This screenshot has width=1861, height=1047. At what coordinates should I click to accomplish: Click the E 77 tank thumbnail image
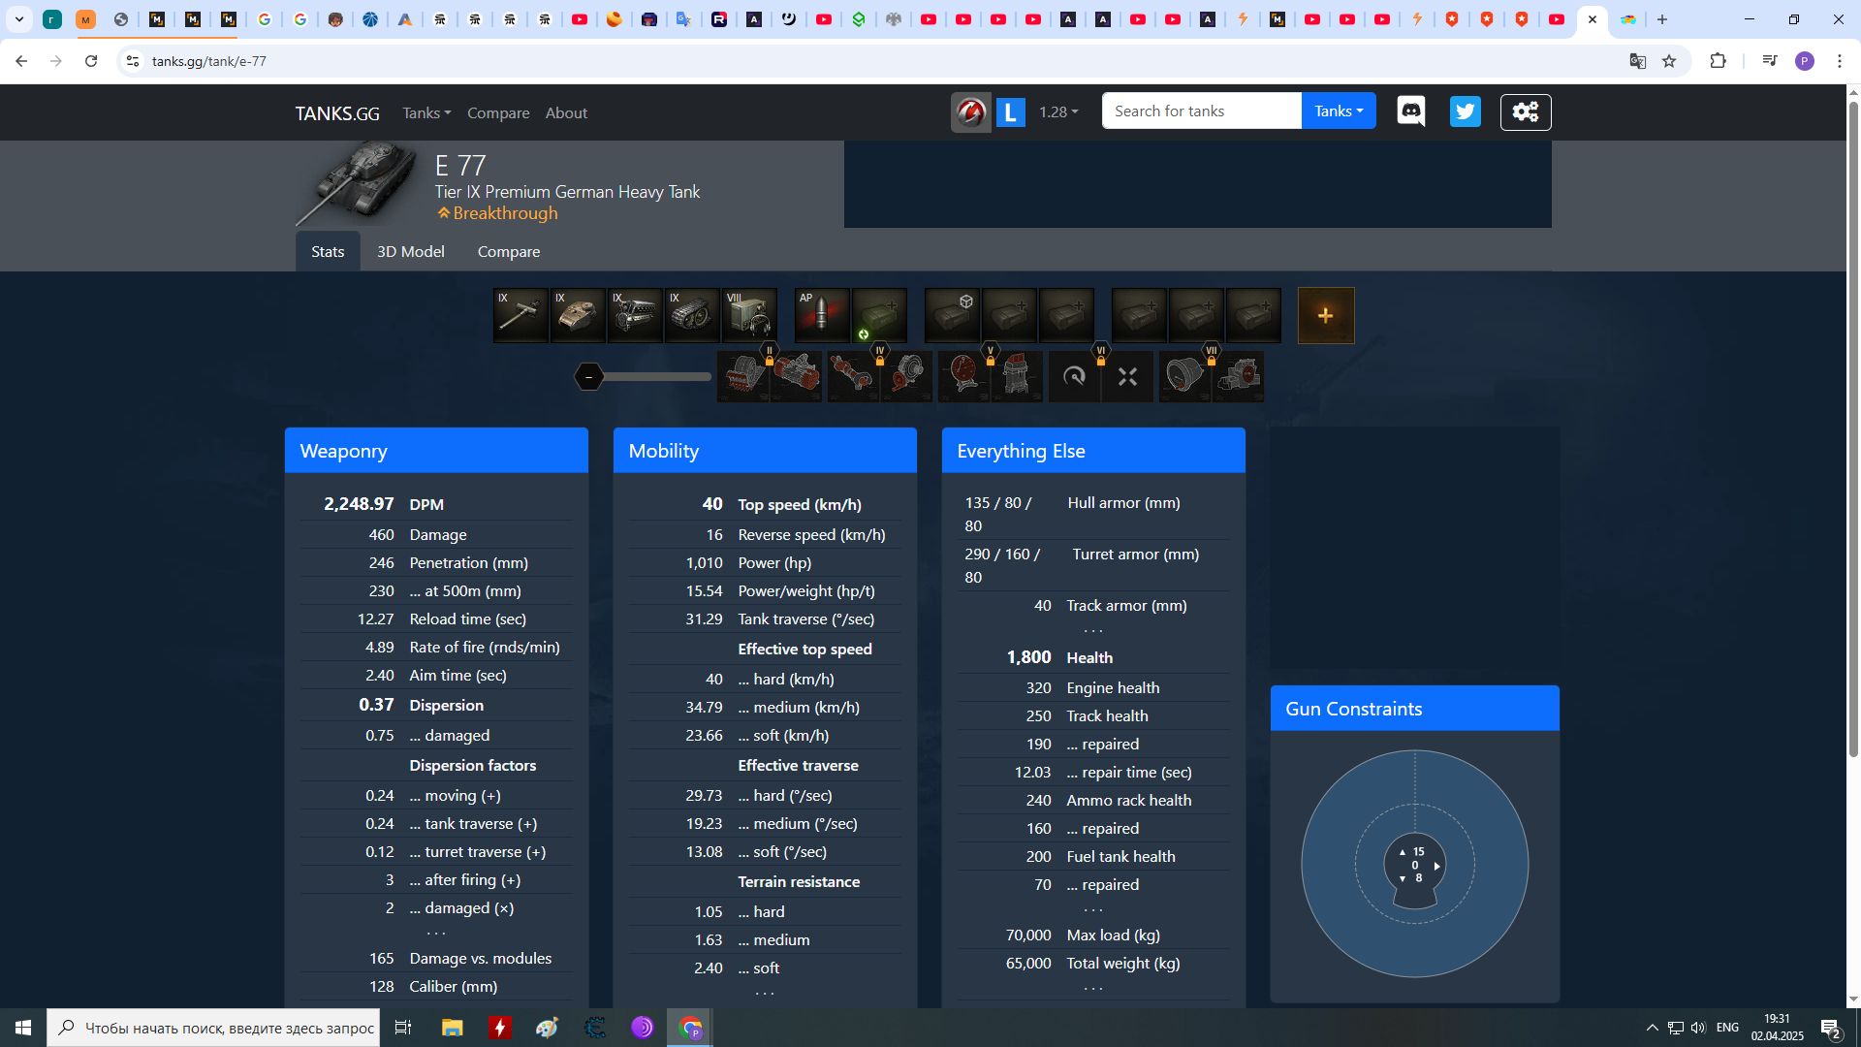pos(357,182)
